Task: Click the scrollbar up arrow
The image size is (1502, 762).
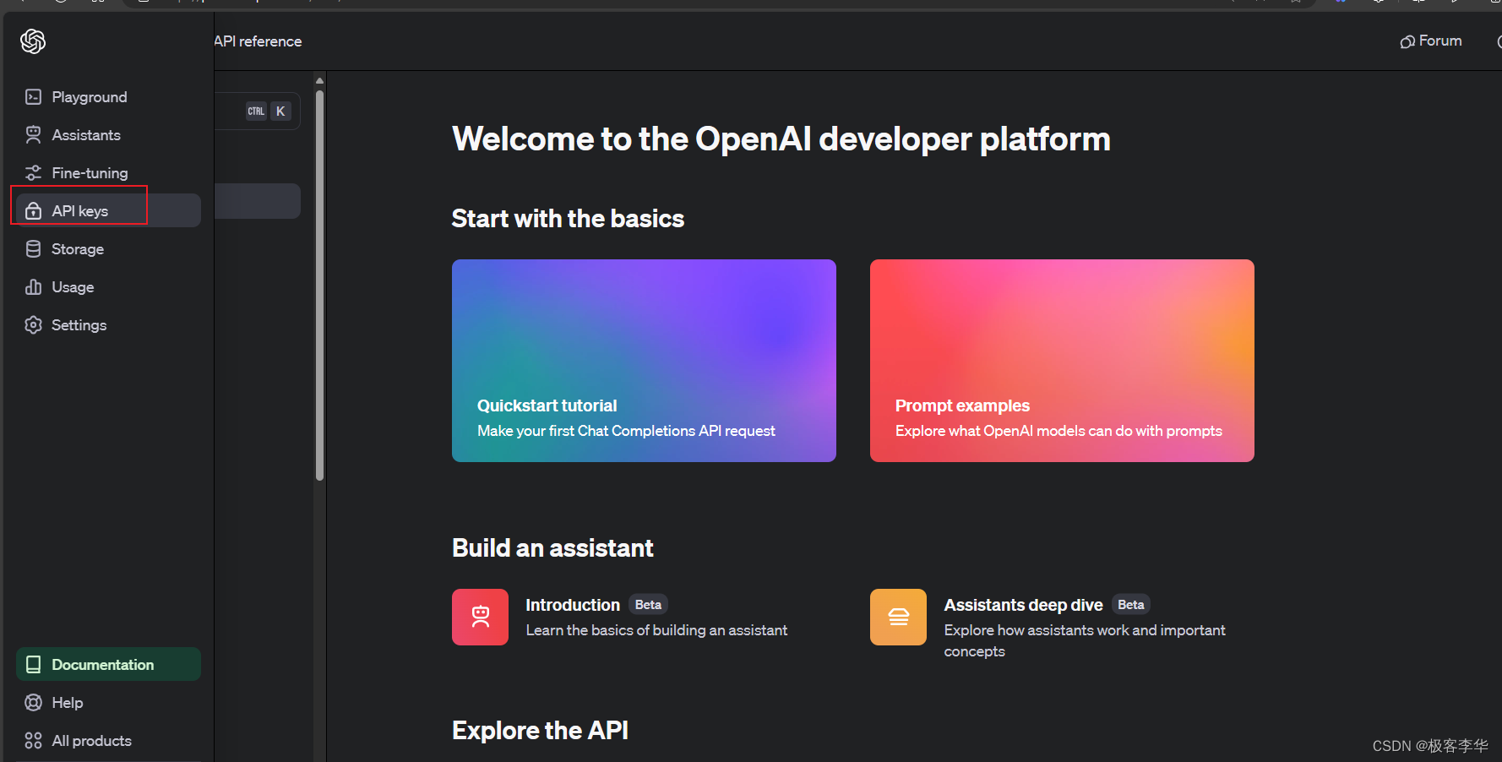Action: (x=319, y=81)
